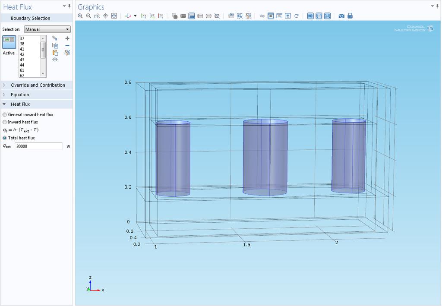
Task: Open the Heat Flux panel menu arrow
Action: (64, 6)
